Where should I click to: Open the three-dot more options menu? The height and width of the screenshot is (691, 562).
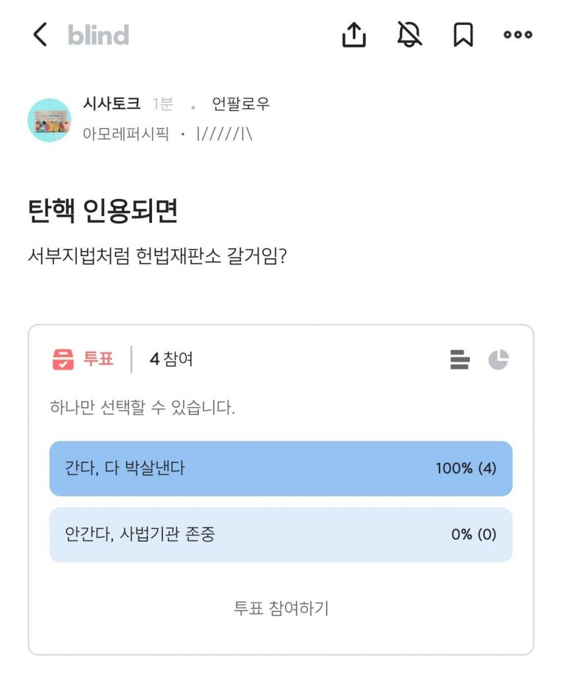518,34
